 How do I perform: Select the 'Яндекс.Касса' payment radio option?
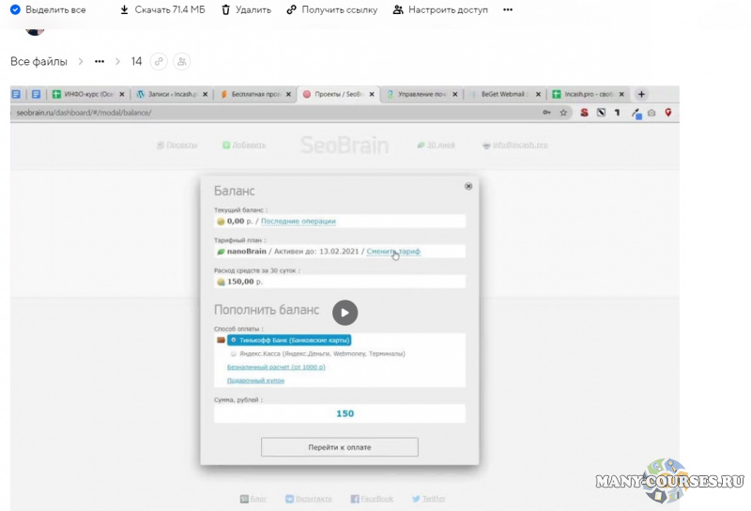click(233, 354)
